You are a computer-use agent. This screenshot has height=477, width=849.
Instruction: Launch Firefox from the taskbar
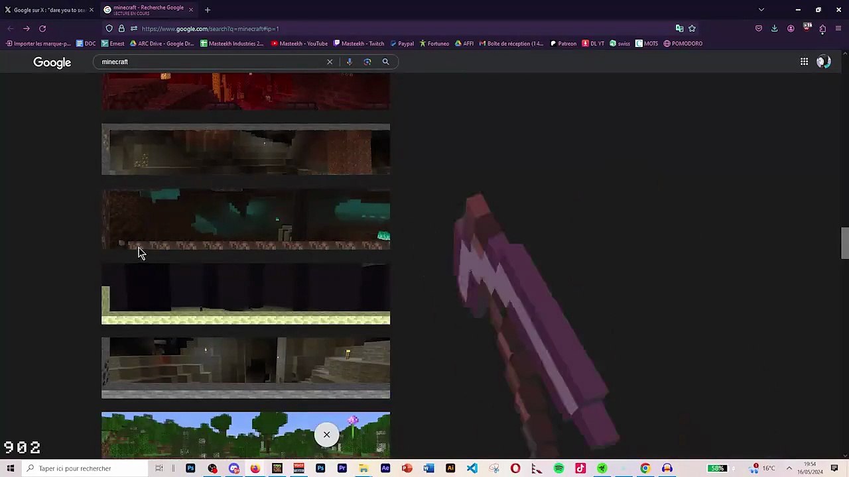tap(255, 468)
